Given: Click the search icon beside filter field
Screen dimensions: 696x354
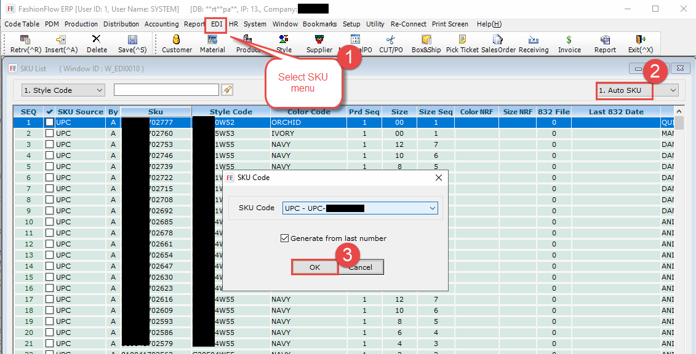Looking at the screenshot, I should [227, 90].
